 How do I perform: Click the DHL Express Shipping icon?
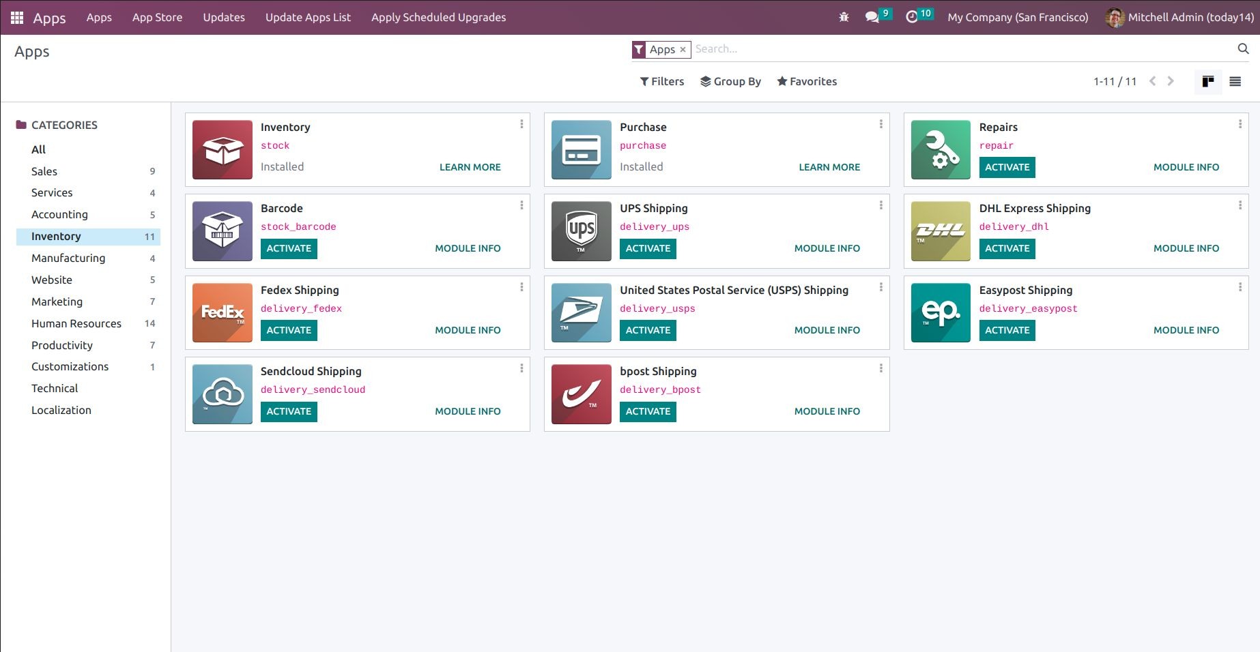(940, 231)
